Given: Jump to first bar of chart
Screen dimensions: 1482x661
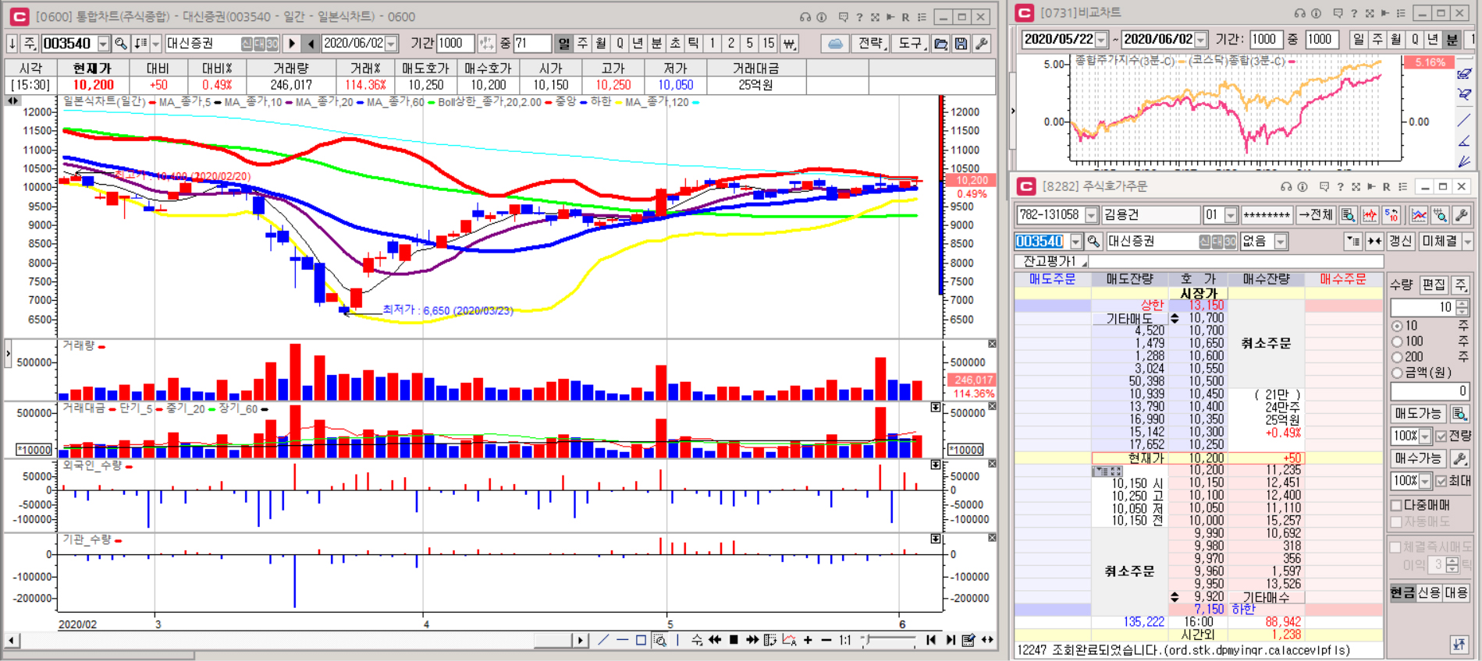Looking at the screenshot, I should 930,640.
